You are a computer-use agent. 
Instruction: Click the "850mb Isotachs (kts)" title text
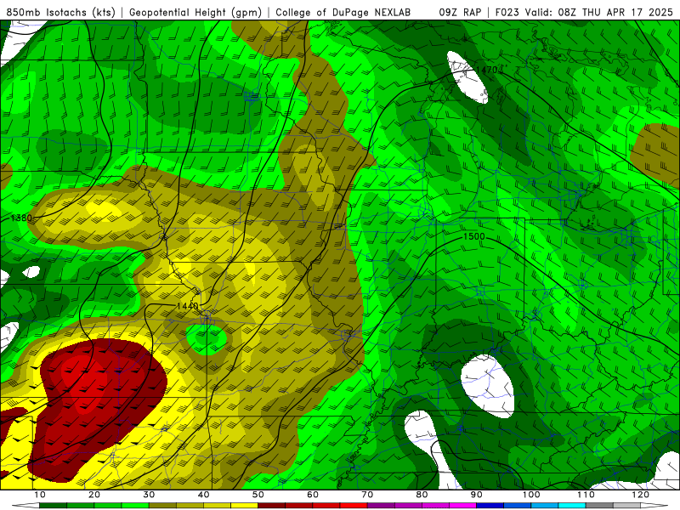[60, 13]
